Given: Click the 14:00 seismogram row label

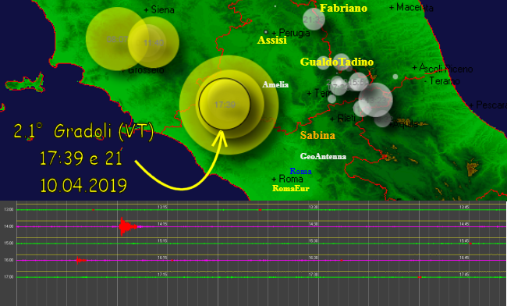Looking at the screenshot, I should coord(9,226).
